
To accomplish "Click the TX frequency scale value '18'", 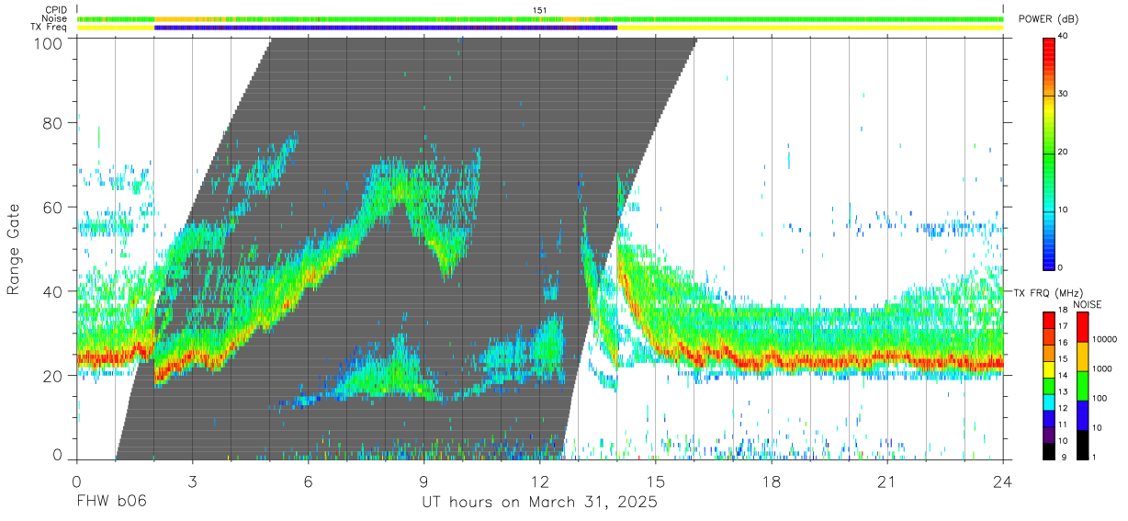I will pyautogui.click(x=1064, y=311).
